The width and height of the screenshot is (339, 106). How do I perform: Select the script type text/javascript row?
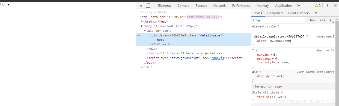click(195, 58)
